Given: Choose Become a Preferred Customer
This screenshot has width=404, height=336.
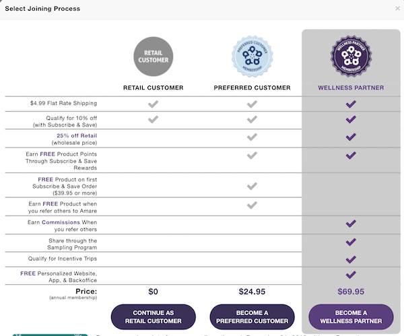Looking at the screenshot, I should click(252, 316).
